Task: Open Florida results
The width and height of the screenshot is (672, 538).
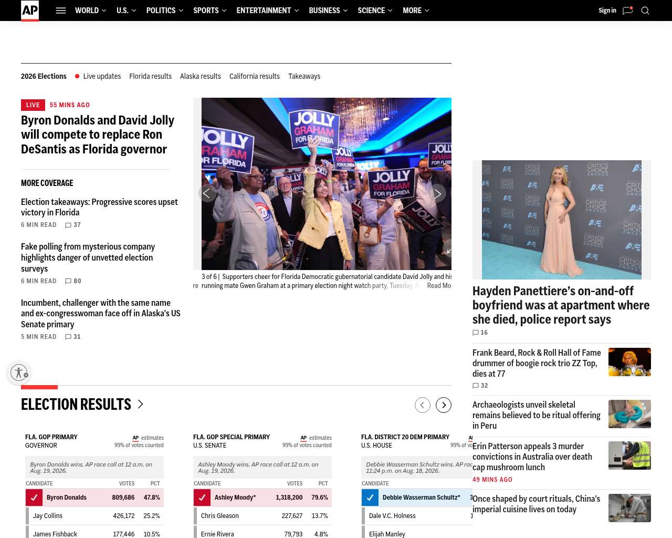Action: click(150, 76)
